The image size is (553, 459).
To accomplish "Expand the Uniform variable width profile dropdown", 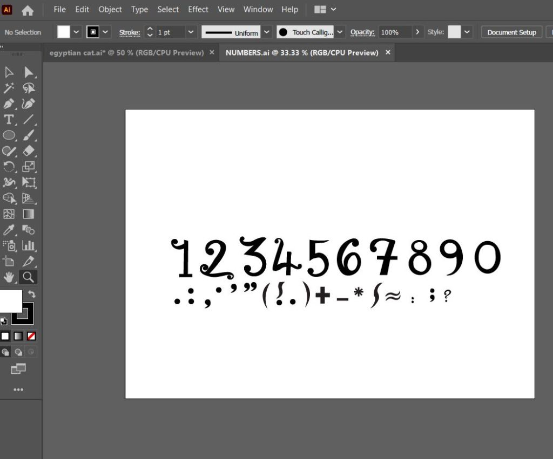I will pos(267,32).
